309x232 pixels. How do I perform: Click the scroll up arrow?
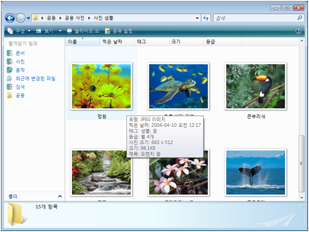click(x=302, y=41)
